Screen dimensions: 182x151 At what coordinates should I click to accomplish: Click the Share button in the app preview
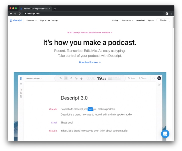[x=131, y=78]
